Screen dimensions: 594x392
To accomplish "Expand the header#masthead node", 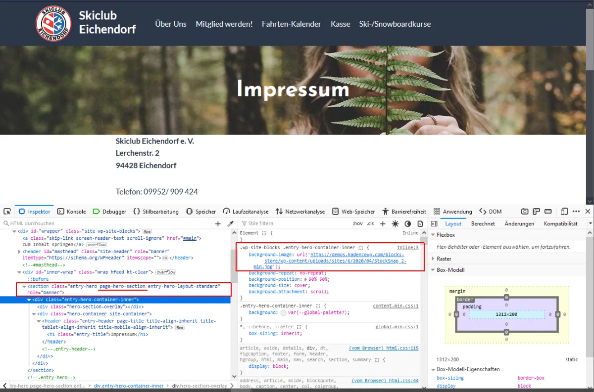I will click(x=19, y=252).
